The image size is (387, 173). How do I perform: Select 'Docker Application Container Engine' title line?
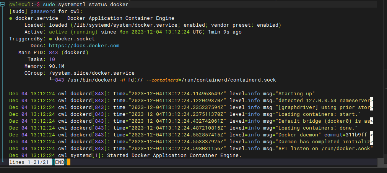[x=121, y=18]
